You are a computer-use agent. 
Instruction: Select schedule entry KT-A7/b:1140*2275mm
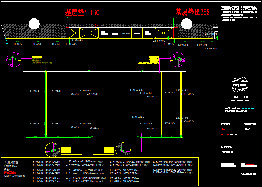(x=46, y=181)
